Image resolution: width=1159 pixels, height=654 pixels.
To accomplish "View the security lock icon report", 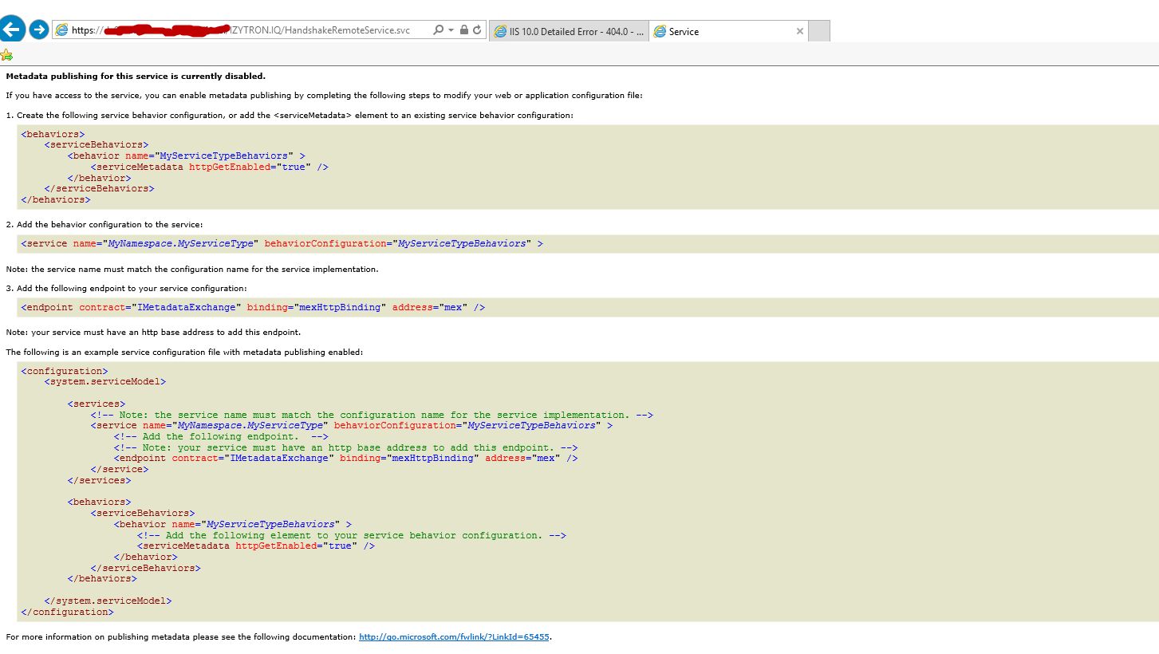I will (463, 30).
